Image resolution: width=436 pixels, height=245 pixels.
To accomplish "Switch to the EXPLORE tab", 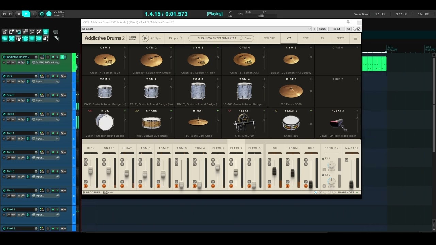I will tap(269, 38).
